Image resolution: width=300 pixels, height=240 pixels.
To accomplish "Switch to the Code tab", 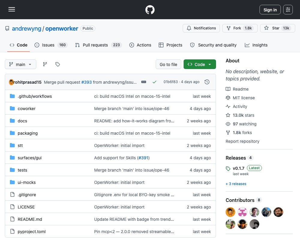I will pos(19,45).
